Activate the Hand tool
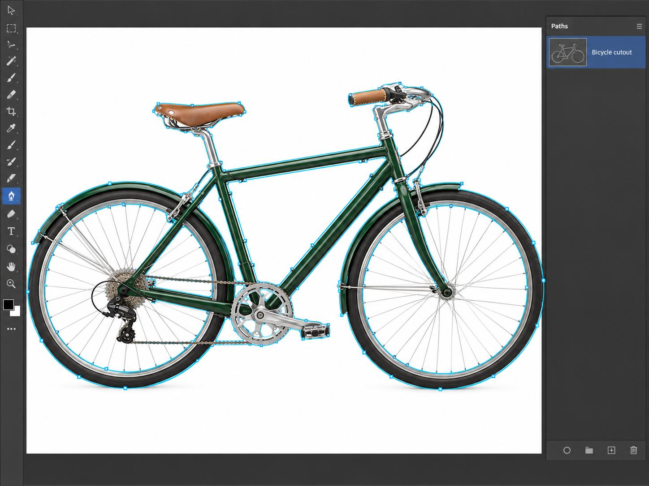 [x=11, y=267]
